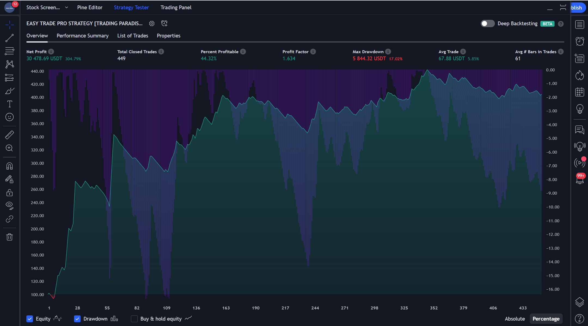The image size is (588, 326).
Task: Uncheck the Equity checkbox
Action: 30,319
